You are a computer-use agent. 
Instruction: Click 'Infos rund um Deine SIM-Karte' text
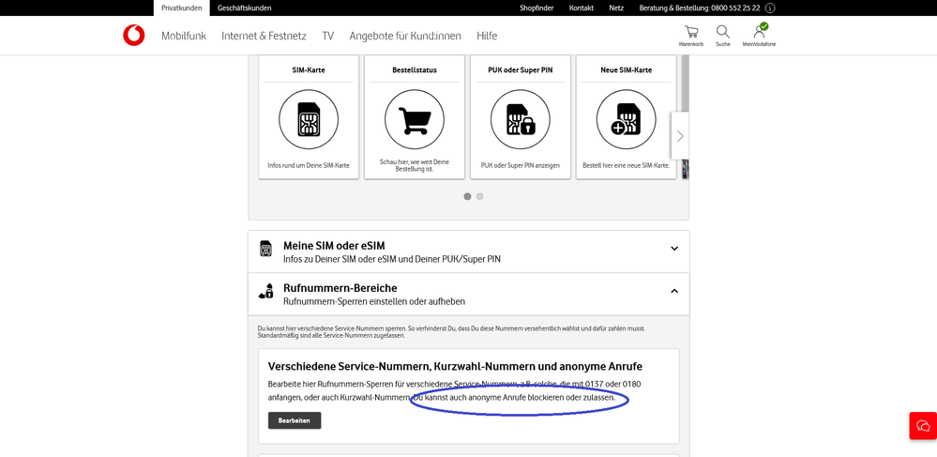(x=309, y=165)
